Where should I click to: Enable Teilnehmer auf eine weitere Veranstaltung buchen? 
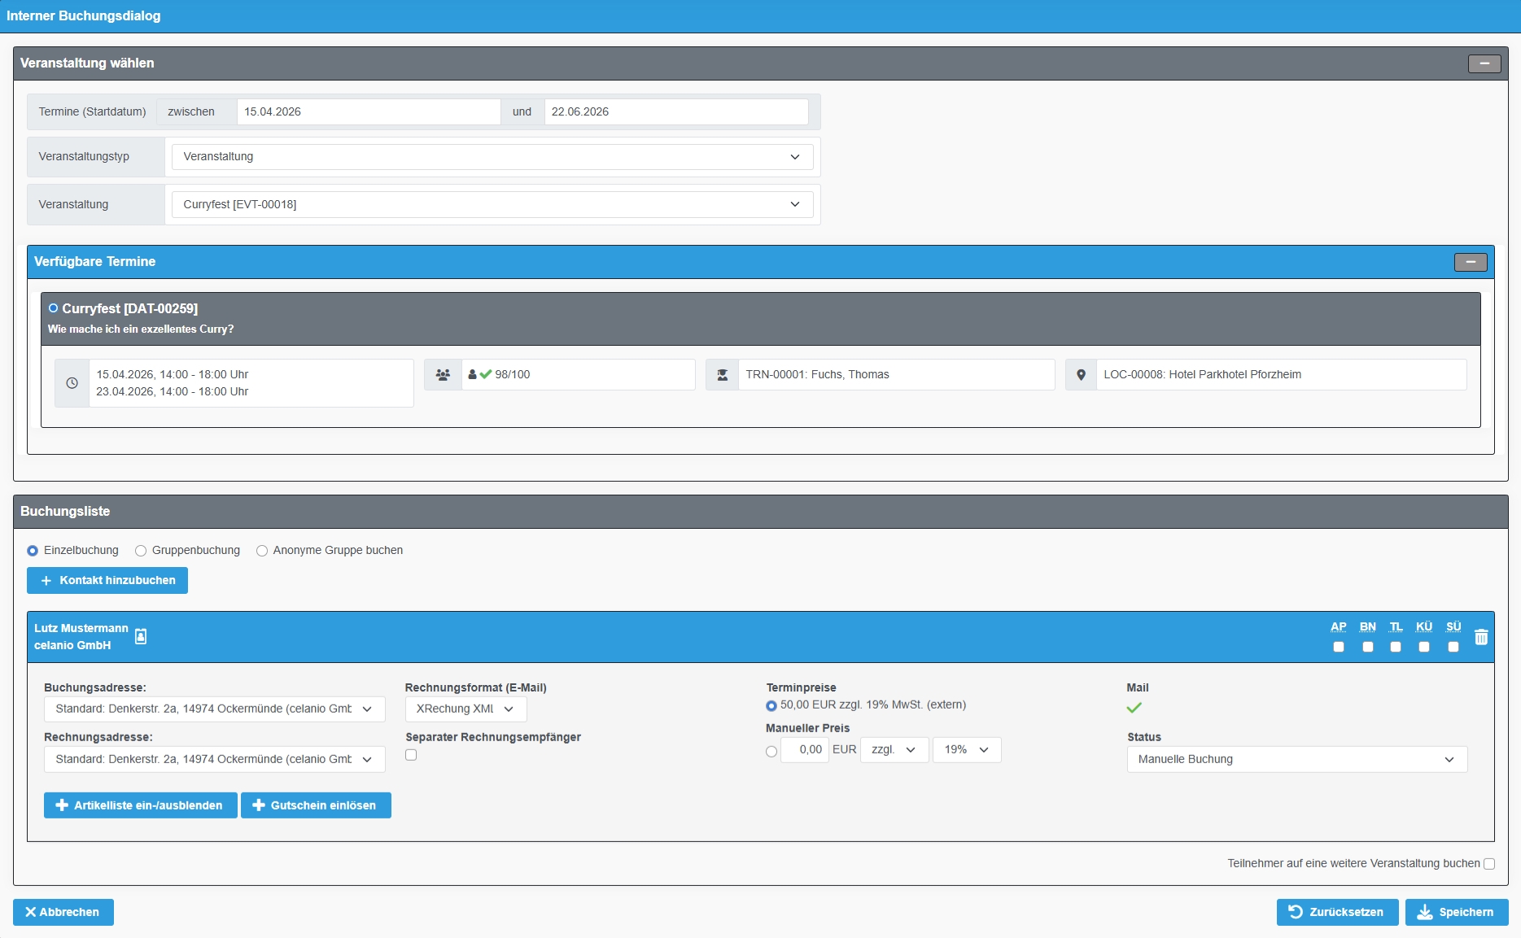(x=1489, y=864)
